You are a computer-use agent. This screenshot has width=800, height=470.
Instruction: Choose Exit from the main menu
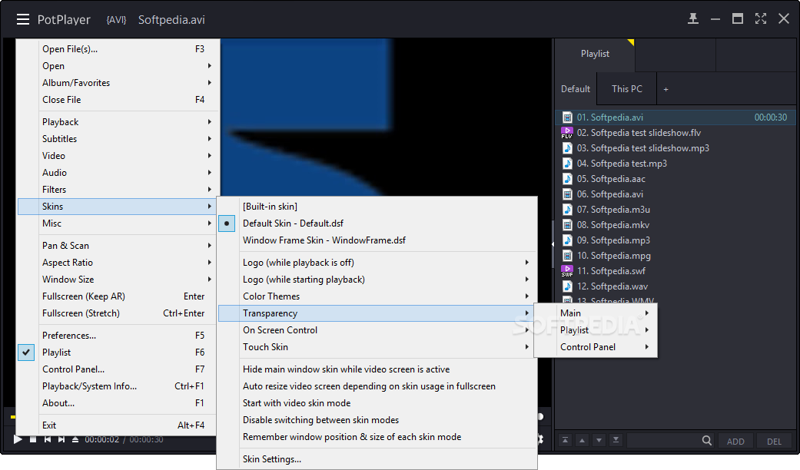(118, 425)
